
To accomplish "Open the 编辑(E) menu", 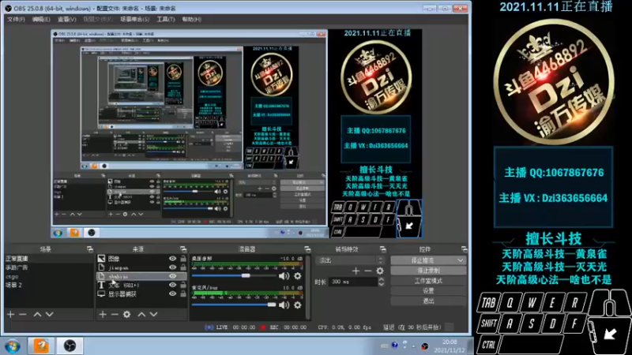I will tap(41, 19).
